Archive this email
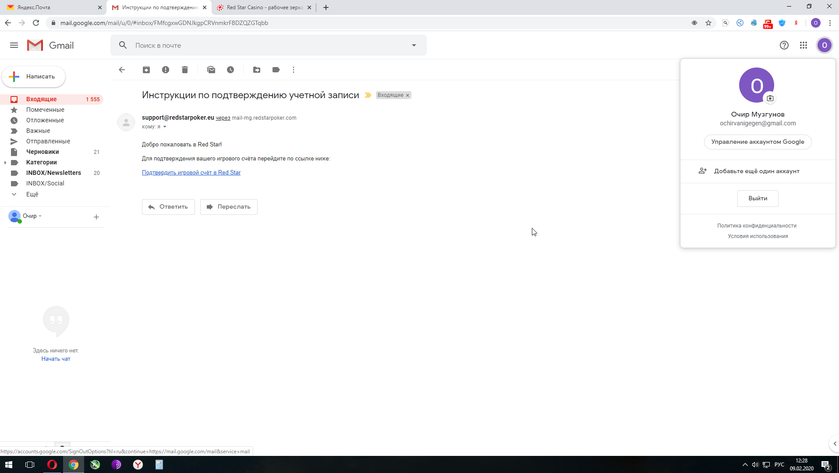Viewport: 839px width, 473px height. [146, 70]
